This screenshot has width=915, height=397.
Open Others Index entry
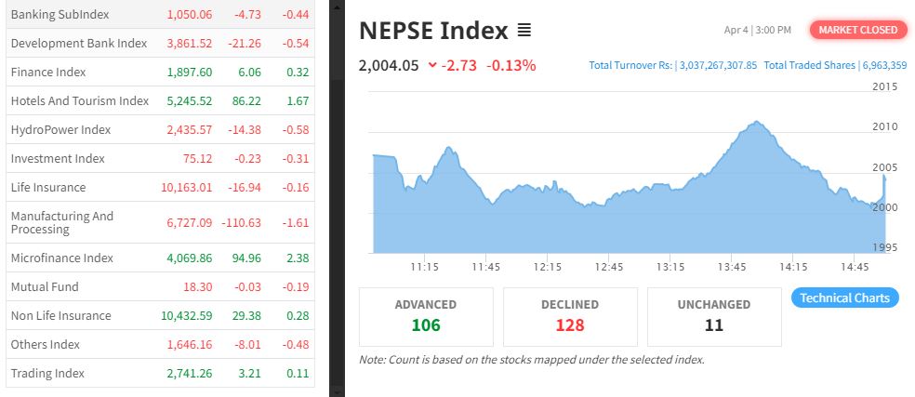pyautogui.click(x=46, y=345)
